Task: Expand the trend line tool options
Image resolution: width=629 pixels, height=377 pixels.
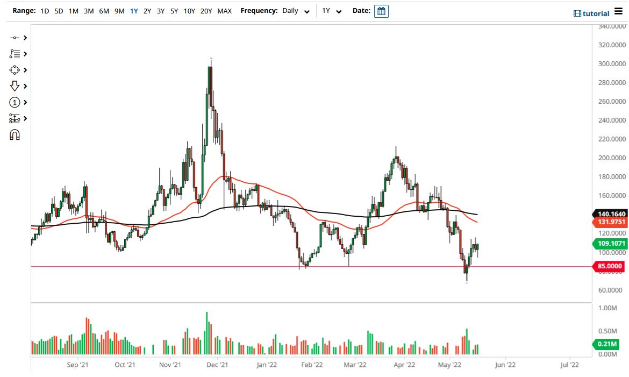Action: [24, 38]
